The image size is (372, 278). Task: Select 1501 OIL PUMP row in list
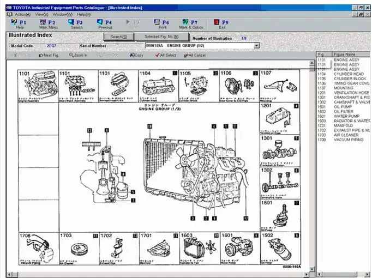[x=344, y=107]
